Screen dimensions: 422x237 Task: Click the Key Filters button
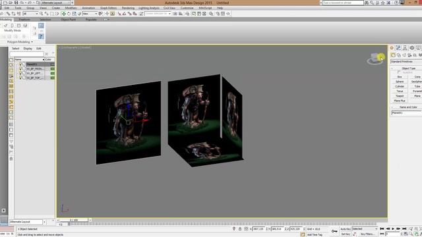pos(368,234)
